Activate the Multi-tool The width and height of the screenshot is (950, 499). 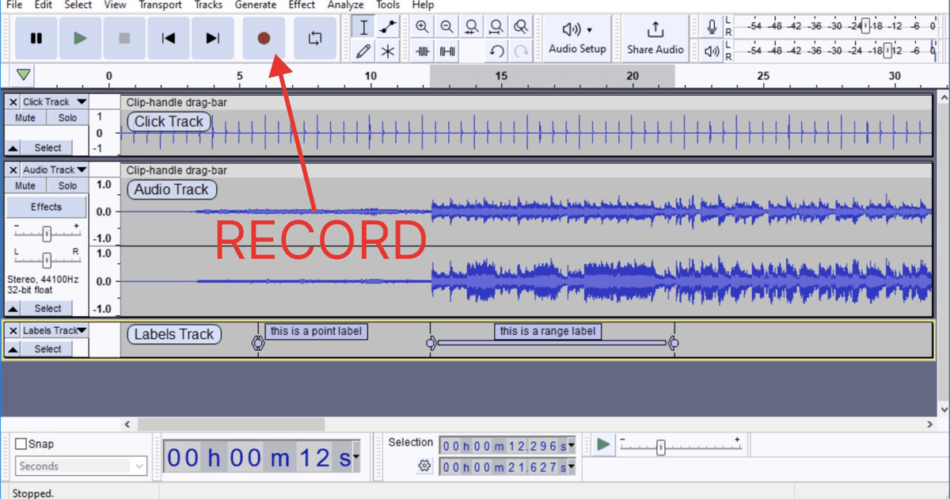click(x=387, y=51)
